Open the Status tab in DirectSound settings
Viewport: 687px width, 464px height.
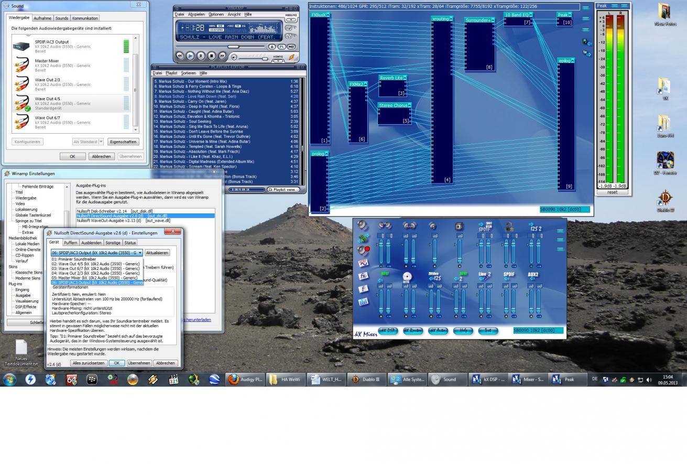click(x=130, y=243)
